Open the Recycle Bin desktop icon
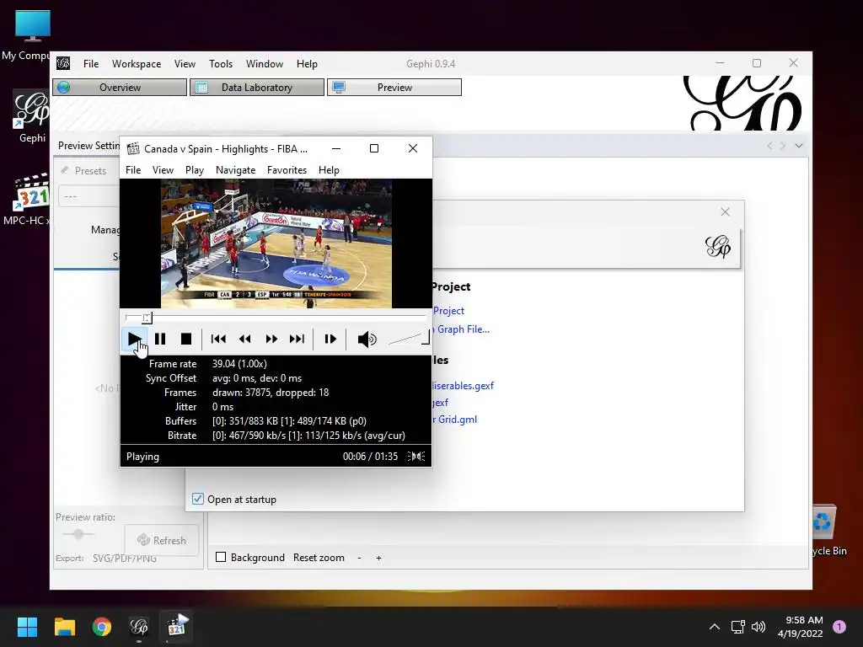The image size is (863, 647). pos(828,531)
